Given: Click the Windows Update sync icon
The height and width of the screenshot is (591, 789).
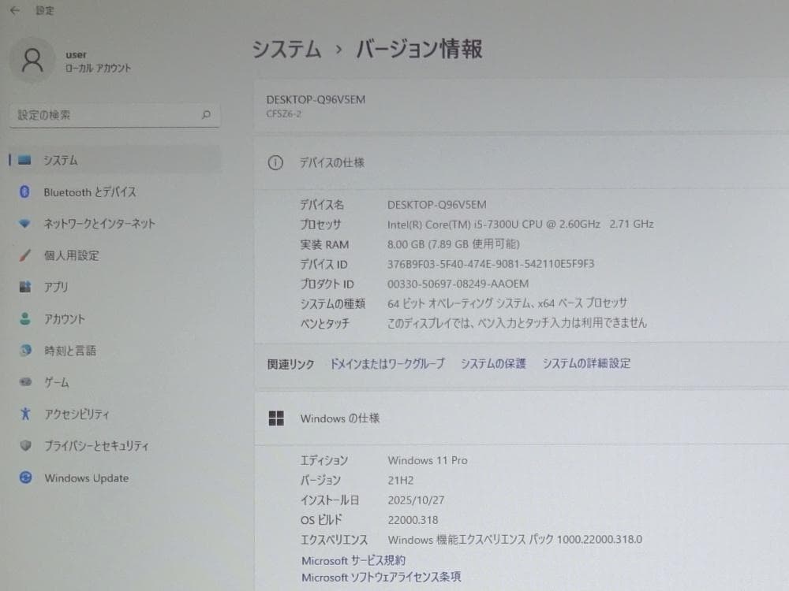Looking at the screenshot, I should 26,478.
